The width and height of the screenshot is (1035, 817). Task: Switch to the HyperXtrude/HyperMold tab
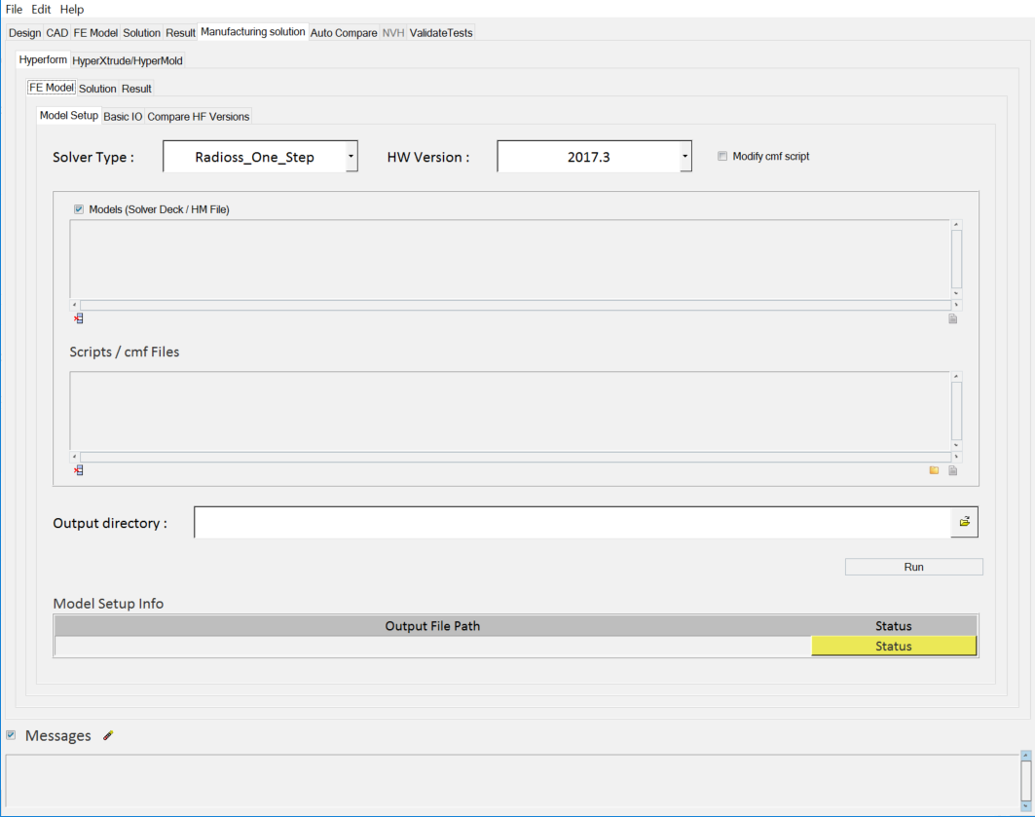(128, 60)
